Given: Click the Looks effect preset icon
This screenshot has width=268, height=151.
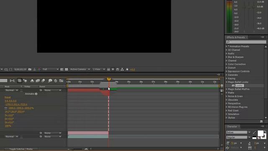Looking at the screenshot, I should pyautogui.click(x=233, y=86).
